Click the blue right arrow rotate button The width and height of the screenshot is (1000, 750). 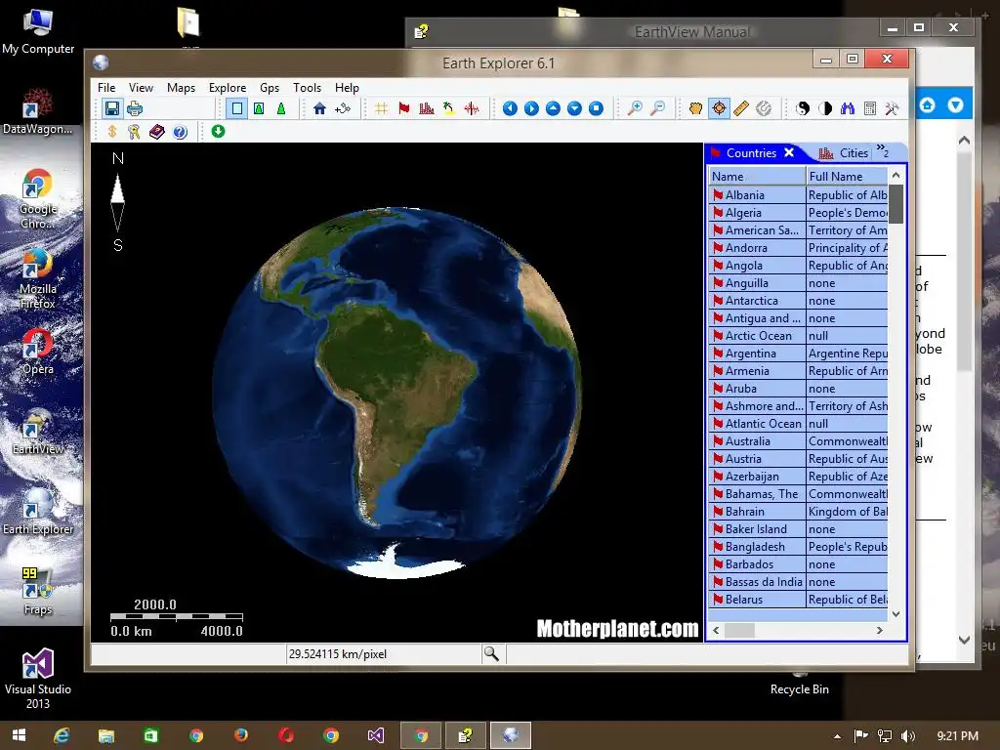pyautogui.click(x=531, y=108)
